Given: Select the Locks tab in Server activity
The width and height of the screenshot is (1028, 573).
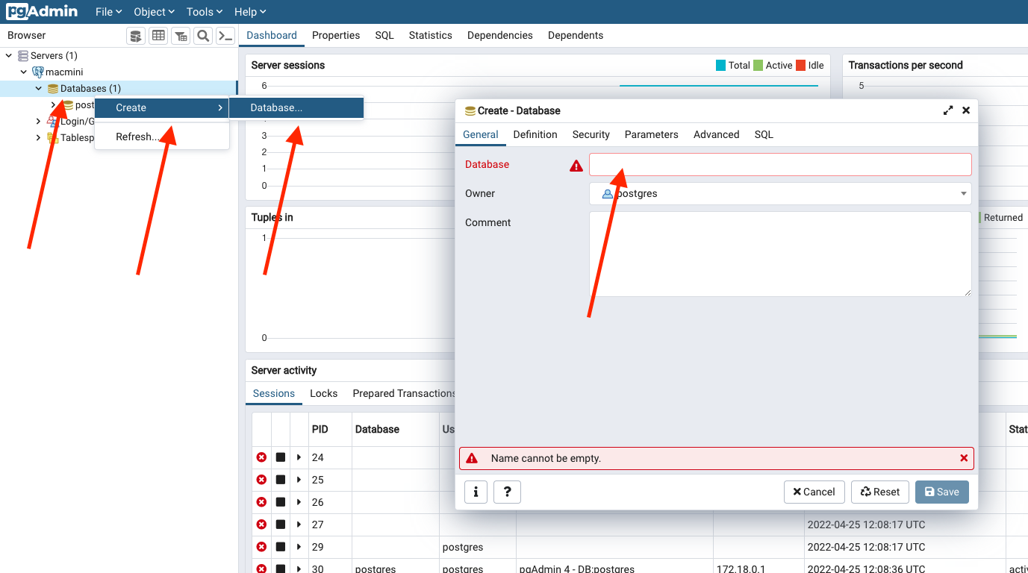Looking at the screenshot, I should coord(324,393).
